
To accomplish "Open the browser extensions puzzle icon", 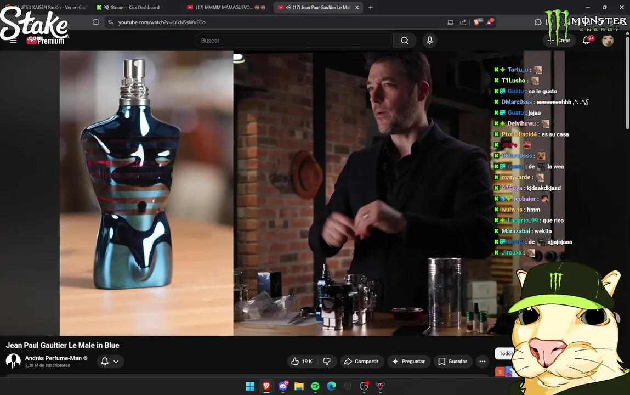I will pyautogui.click(x=538, y=22).
